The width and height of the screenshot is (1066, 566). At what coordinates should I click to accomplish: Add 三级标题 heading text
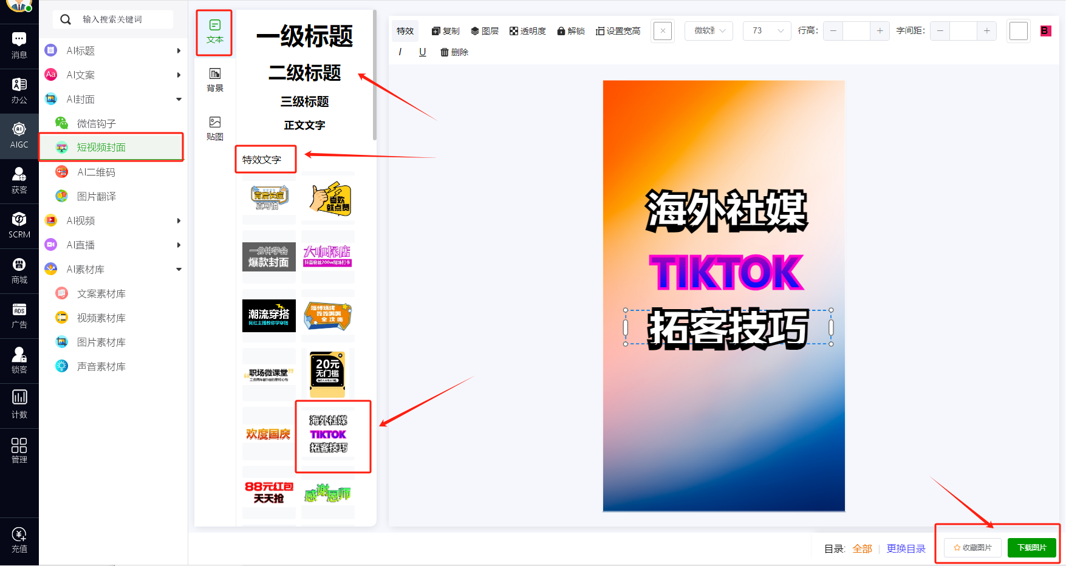[304, 101]
